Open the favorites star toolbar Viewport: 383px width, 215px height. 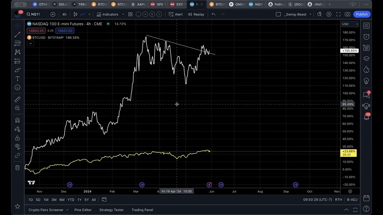coord(17,206)
